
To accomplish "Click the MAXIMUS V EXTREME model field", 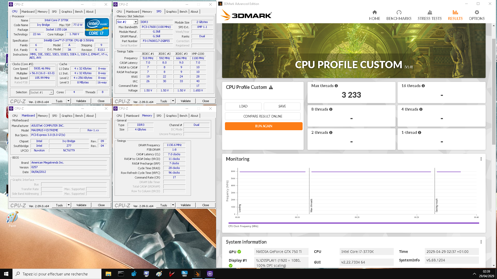I will (55, 130).
